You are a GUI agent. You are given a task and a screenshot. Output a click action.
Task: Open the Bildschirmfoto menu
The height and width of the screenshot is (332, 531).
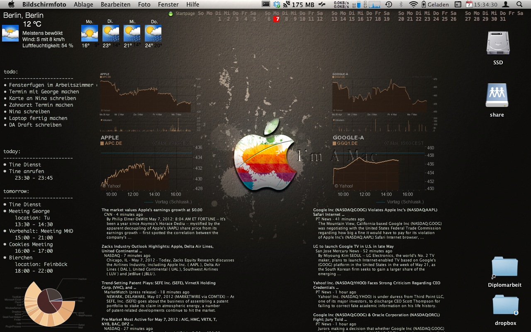44,5
